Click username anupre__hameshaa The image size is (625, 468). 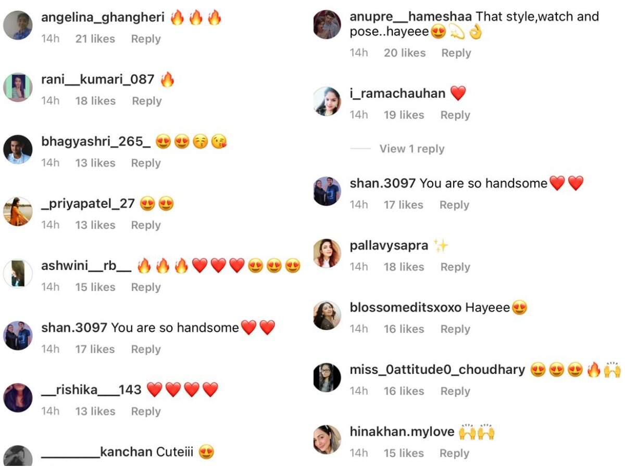tap(411, 17)
